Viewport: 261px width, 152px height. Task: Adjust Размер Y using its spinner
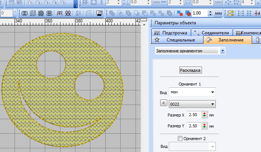click(204, 126)
